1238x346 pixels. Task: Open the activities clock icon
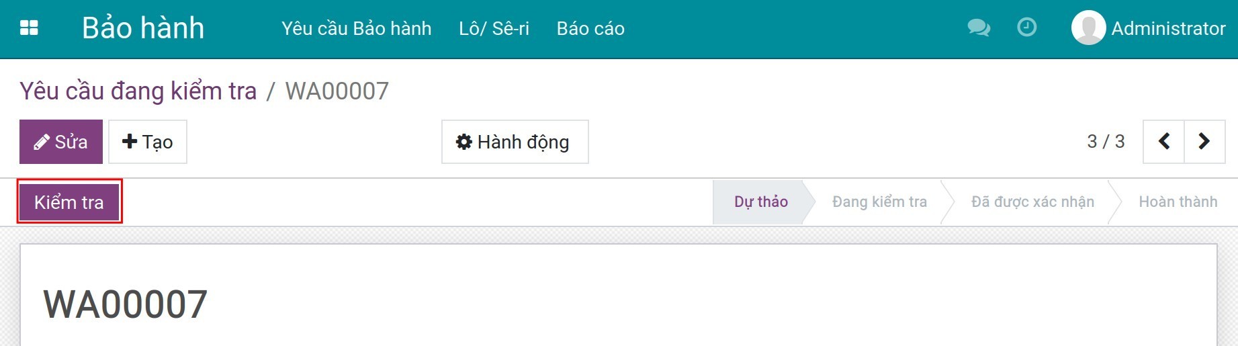pos(1026,28)
